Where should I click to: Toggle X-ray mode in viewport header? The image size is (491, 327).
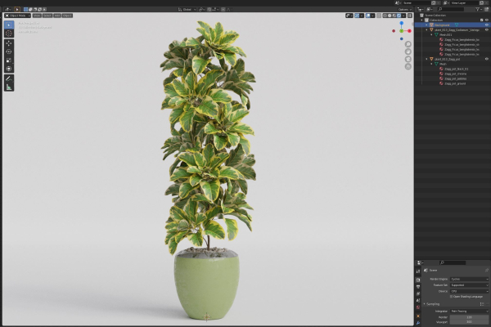[379, 16]
